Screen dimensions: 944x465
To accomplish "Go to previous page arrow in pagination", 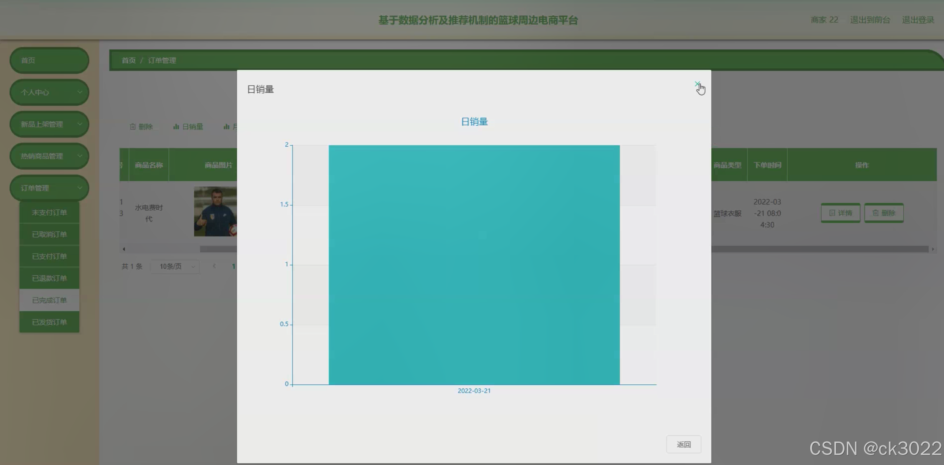I will tap(214, 266).
